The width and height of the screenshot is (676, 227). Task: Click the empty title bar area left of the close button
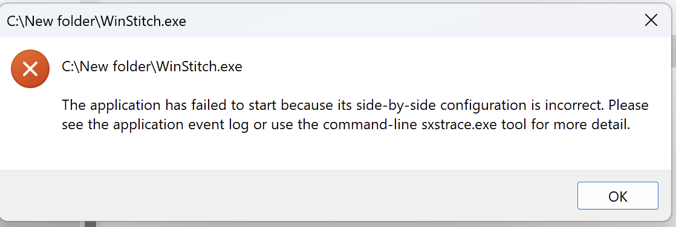tap(409, 21)
